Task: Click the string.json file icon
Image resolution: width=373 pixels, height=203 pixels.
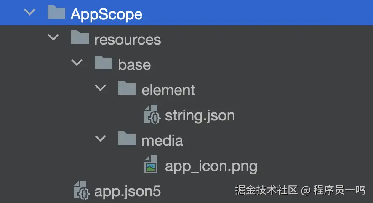Action: click(x=152, y=115)
